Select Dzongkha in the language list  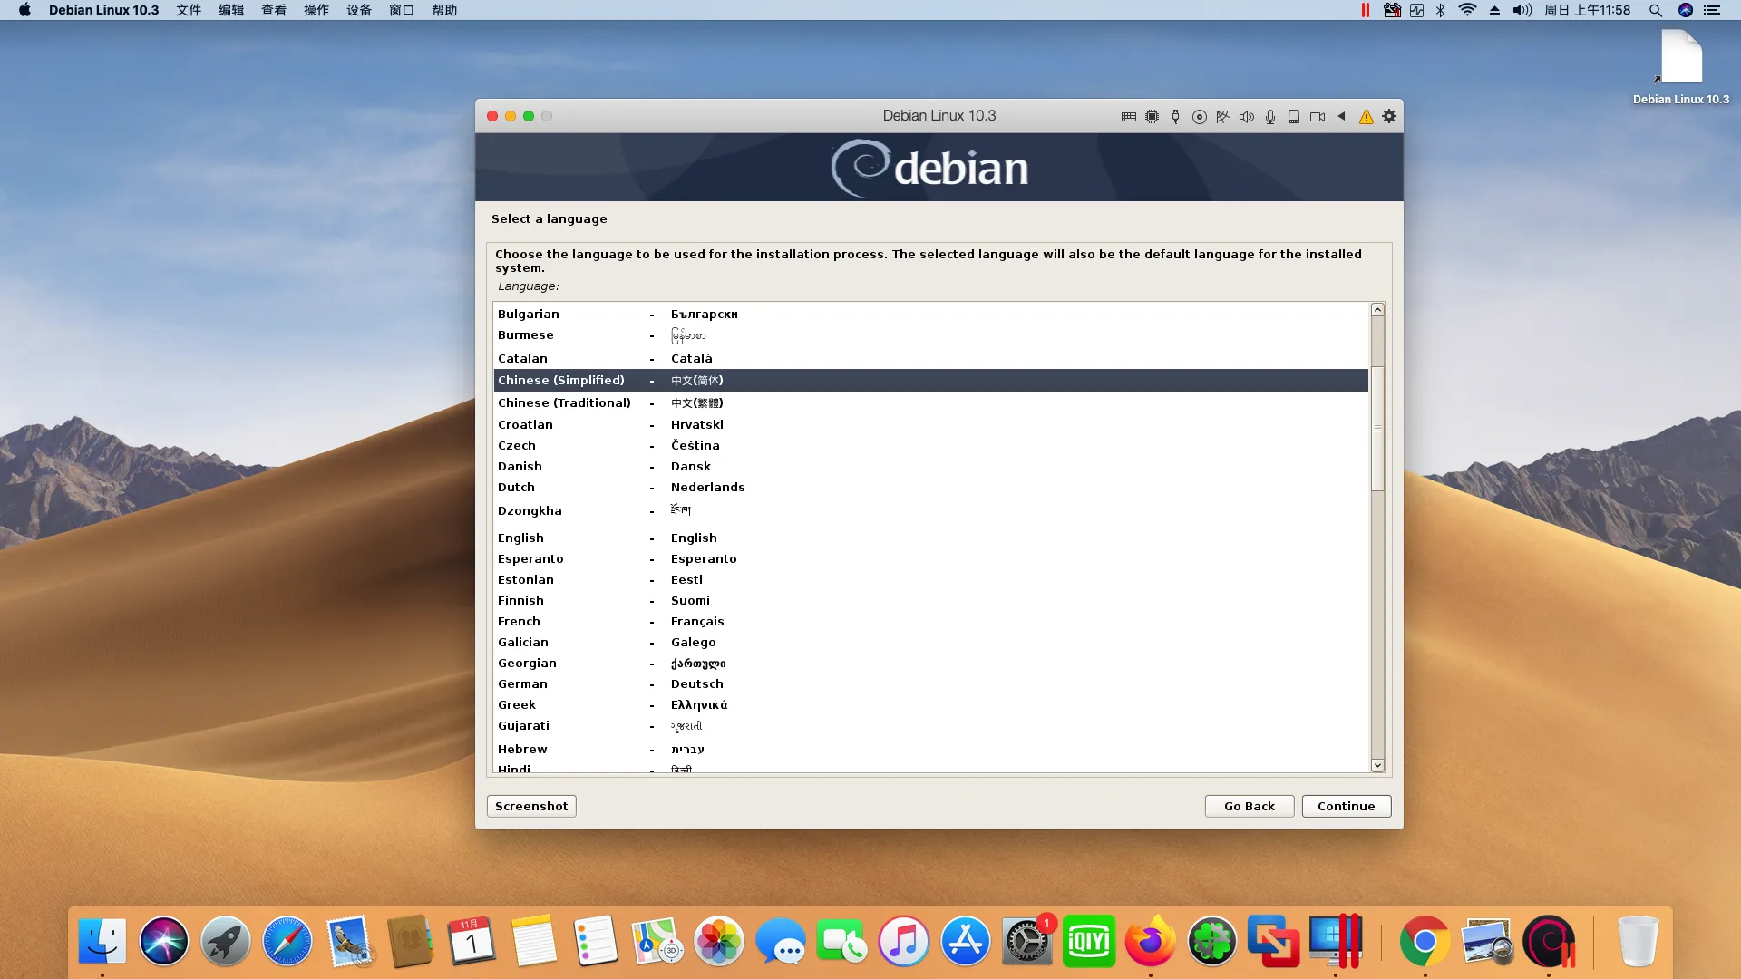click(931, 510)
